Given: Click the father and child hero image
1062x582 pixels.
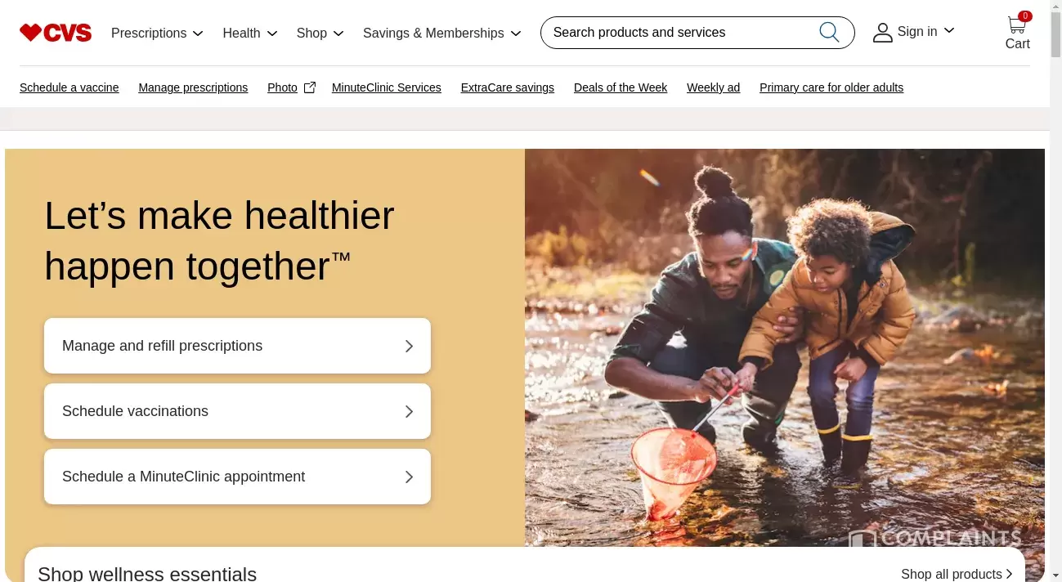Looking at the screenshot, I should pos(785,347).
